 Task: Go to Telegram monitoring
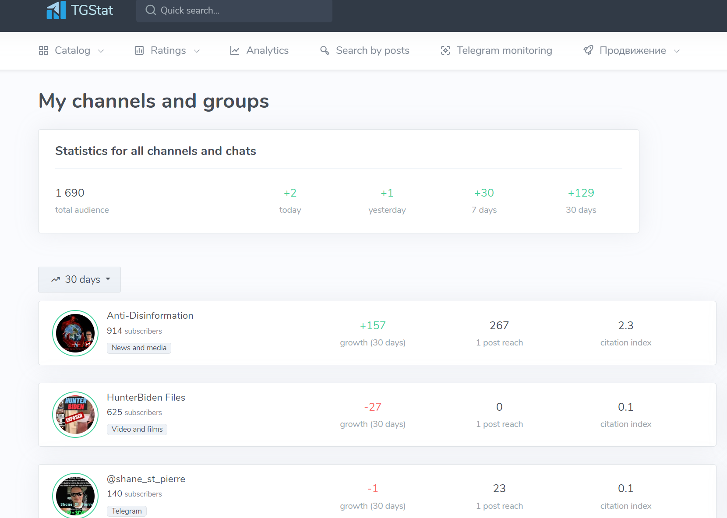pos(504,50)
